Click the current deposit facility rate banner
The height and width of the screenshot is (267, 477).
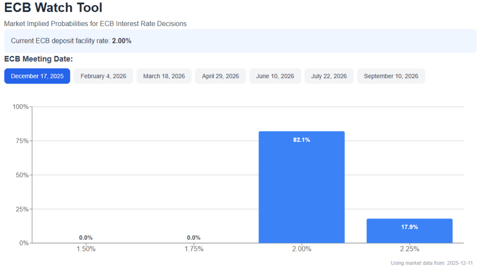[240, 41]
